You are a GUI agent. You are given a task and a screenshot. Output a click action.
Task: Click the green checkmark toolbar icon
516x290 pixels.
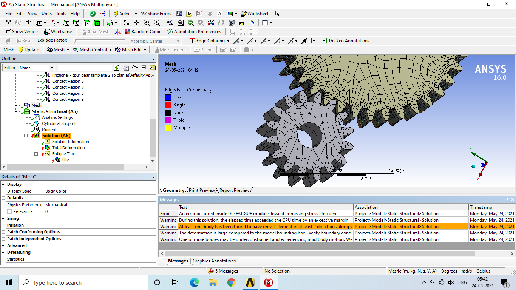(x=93, y=14)
